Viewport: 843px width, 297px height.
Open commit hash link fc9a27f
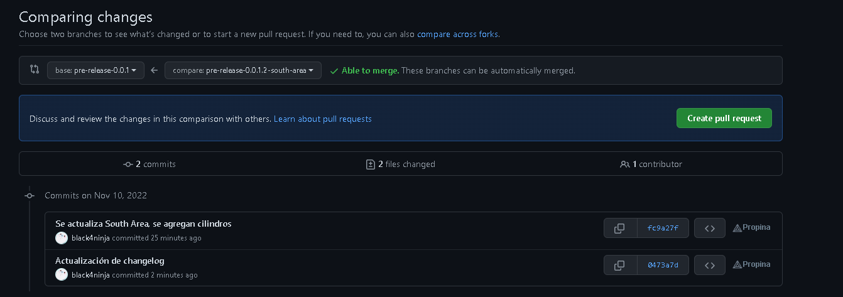663,228
